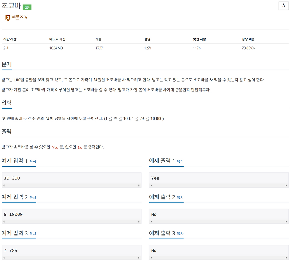This screenshot has width=290, height=261.
Task: Click the star favorite button
Action: tap(283, 5)
